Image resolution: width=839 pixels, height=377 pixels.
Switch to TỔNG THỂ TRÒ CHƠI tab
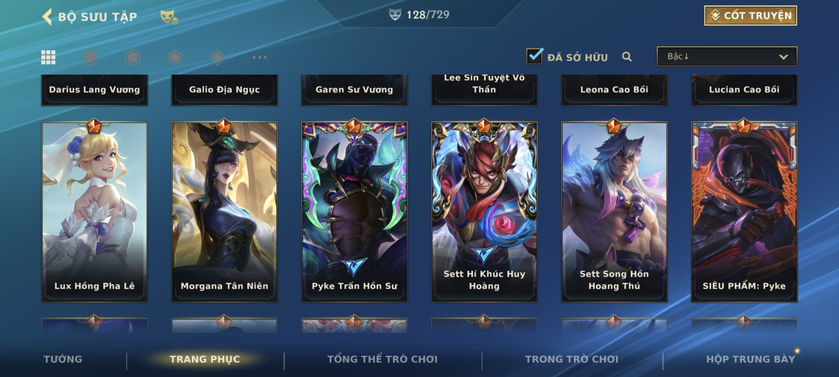[x=382, y=359]
